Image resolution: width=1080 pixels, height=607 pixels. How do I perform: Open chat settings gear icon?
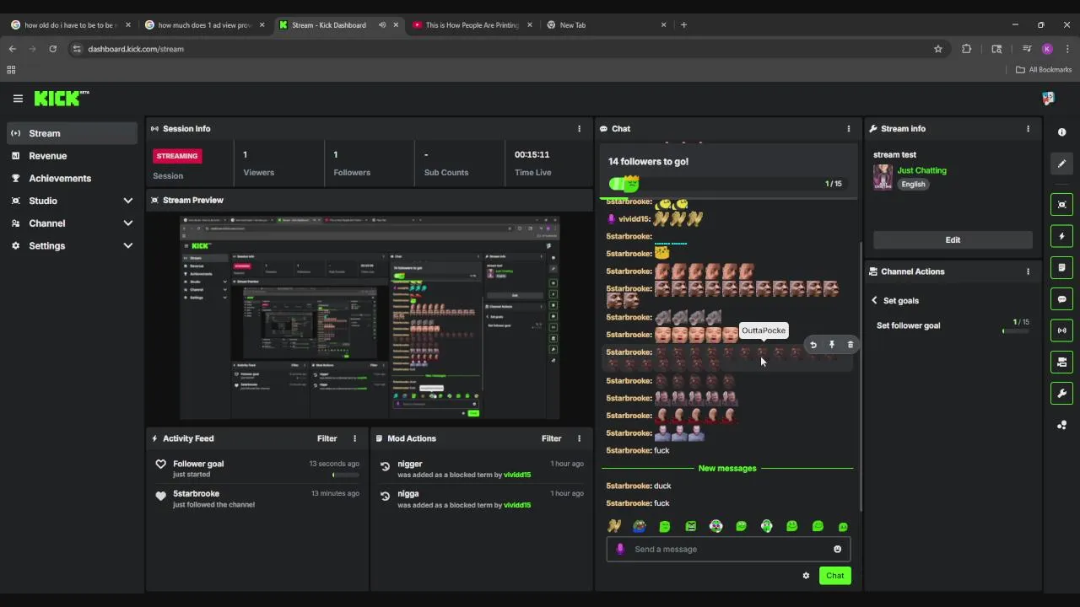tap(806, 576)
